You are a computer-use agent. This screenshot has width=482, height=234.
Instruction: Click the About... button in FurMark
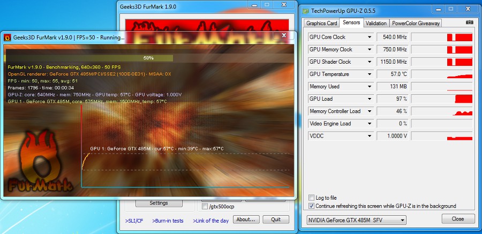(x=246, y=220)
